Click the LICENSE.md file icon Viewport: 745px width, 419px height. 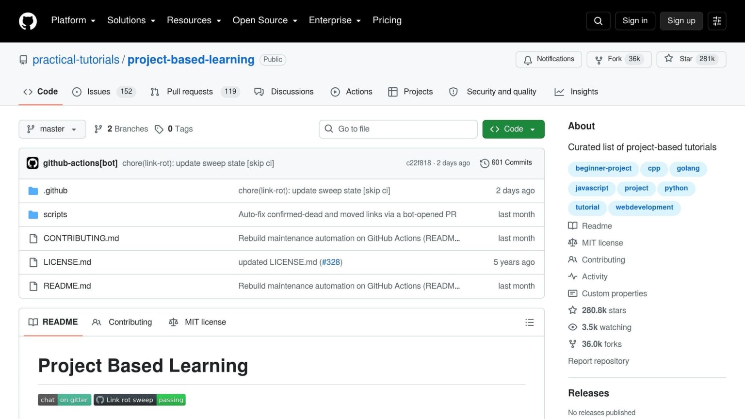click(x=33, y=262)
